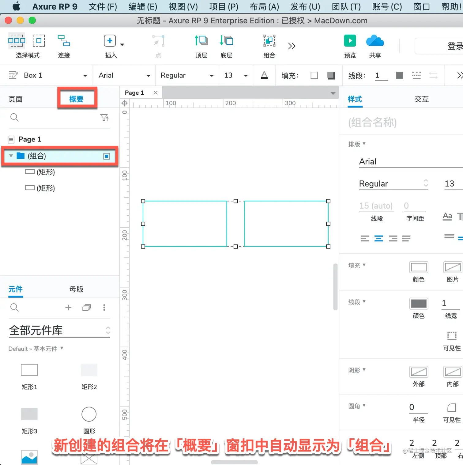The height and width of the screenshot is (465, 463).
Task: Collapse the group tree node
Action: click(x=11, y=156)
